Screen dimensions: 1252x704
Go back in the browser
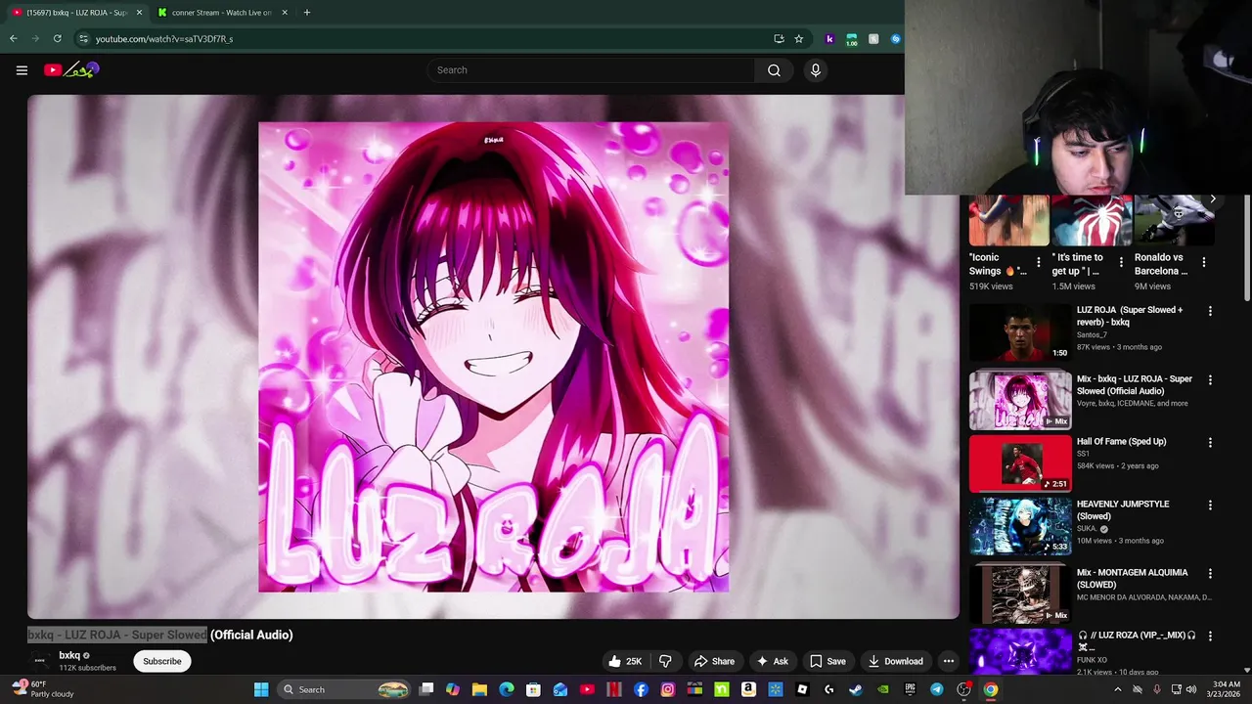(x=13, y=38)
